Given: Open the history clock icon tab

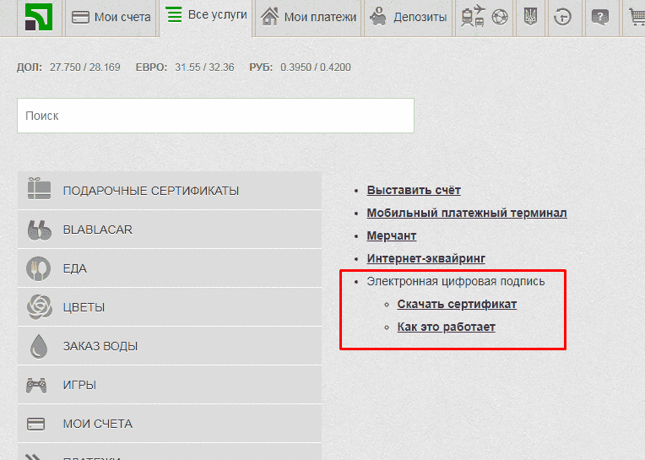Looking at the screenshot, I should [x=562, y=17].
